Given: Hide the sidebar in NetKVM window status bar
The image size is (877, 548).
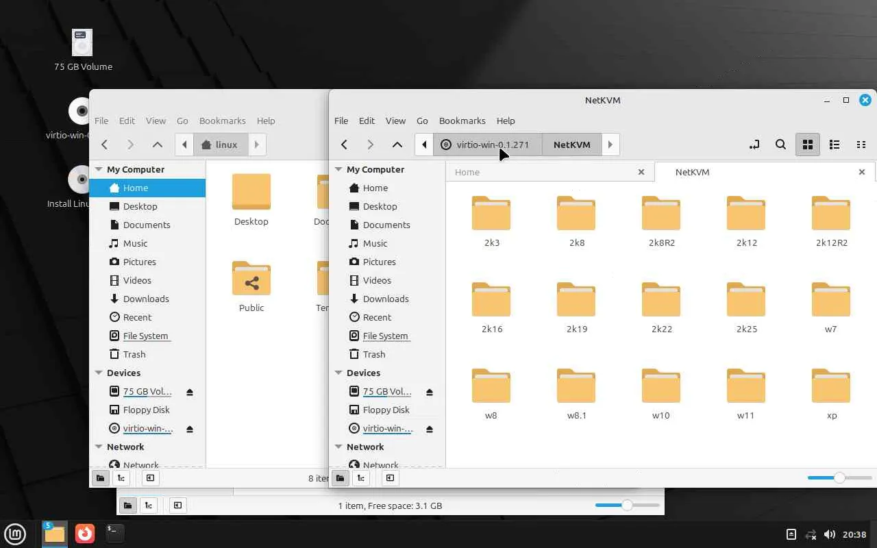Looking at the screenshot, I should click(390, 478).
